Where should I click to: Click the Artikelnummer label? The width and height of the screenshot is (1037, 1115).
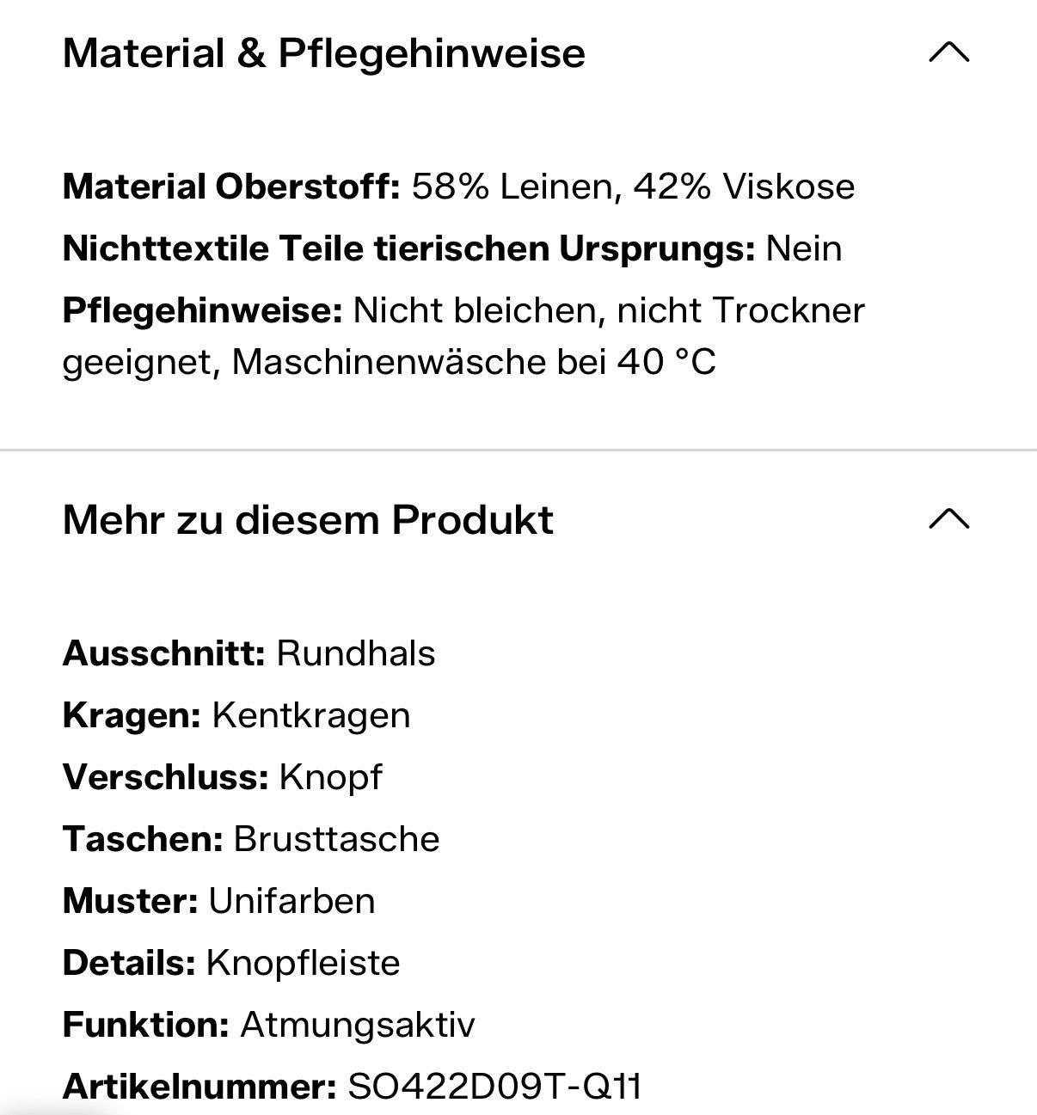click(199, 1087)
